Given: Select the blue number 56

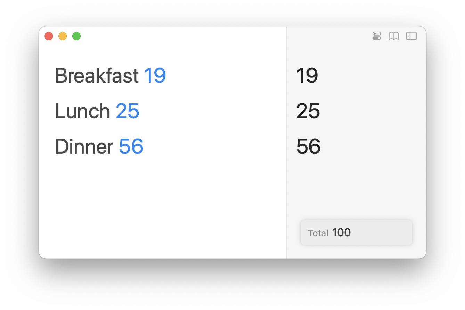Looking at the screenshot, I should [131, 146].
